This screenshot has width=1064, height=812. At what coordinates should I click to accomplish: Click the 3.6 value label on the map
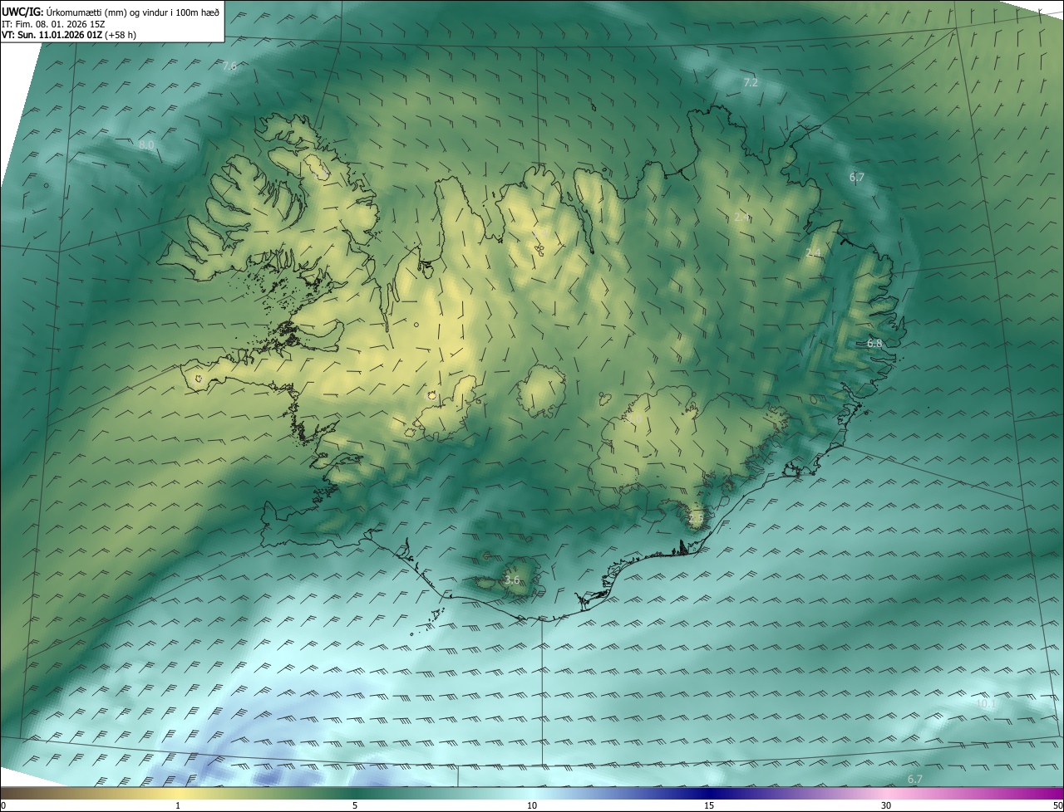pyautogui.click(x=512, y=580)
